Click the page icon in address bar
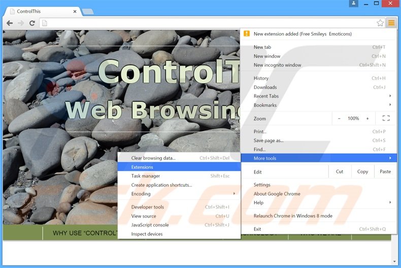The height and width of the screenshot is (268, 401). 45,23
